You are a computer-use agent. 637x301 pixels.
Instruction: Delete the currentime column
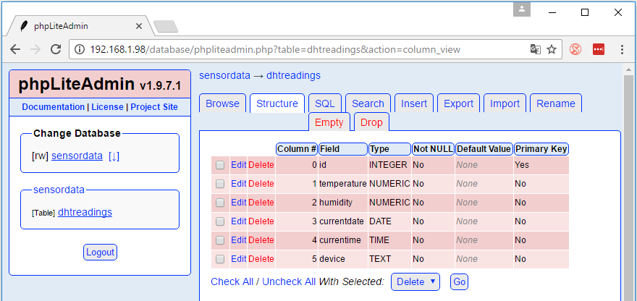[261, 240]
